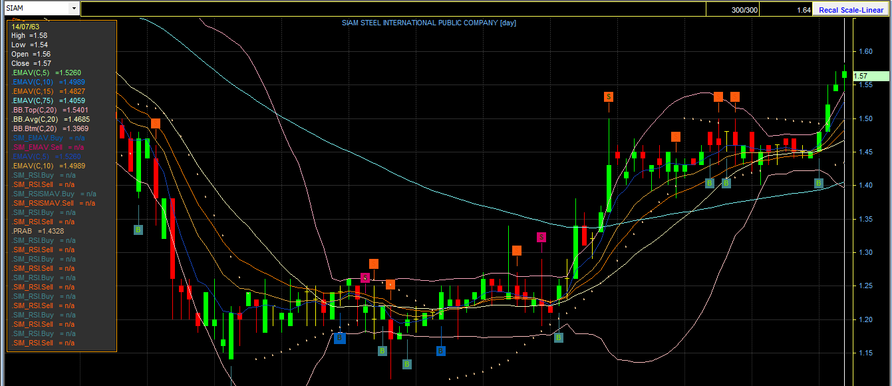The width and height of the screenshot is (892, 386).
Task: Click the empty yellow-bordered bar beside symbol box
Action: (x=393, y=9)
